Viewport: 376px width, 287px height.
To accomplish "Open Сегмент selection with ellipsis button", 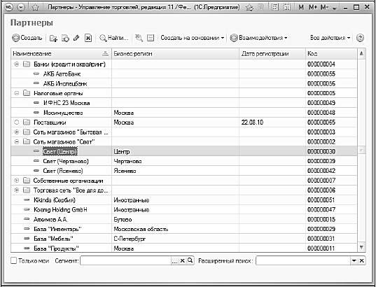I will [x=175, y=261].
